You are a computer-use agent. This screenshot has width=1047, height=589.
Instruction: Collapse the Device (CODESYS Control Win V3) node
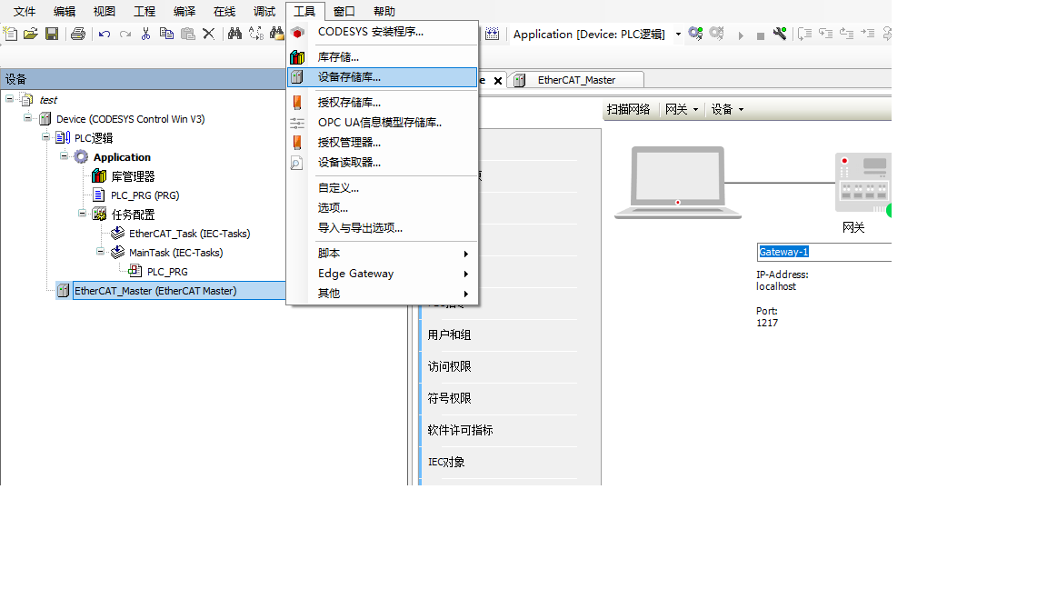[27, 118]
